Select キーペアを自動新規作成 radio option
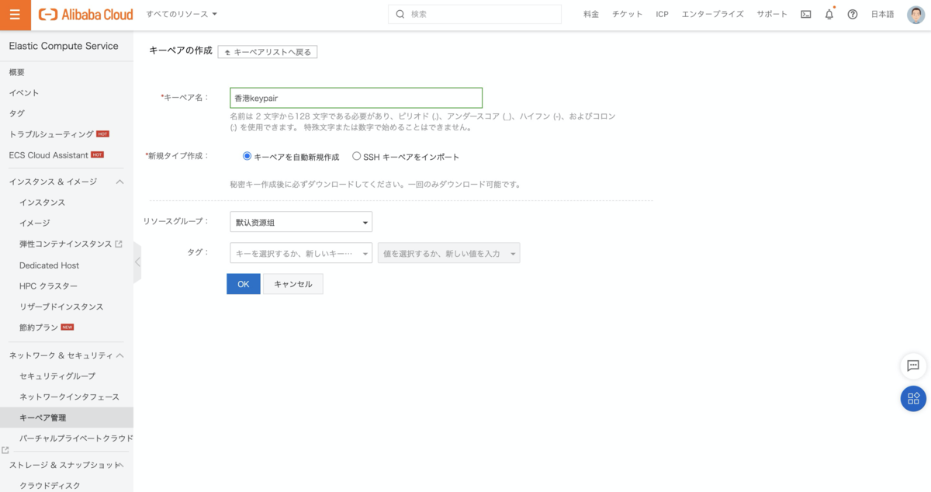 point(247,156)
